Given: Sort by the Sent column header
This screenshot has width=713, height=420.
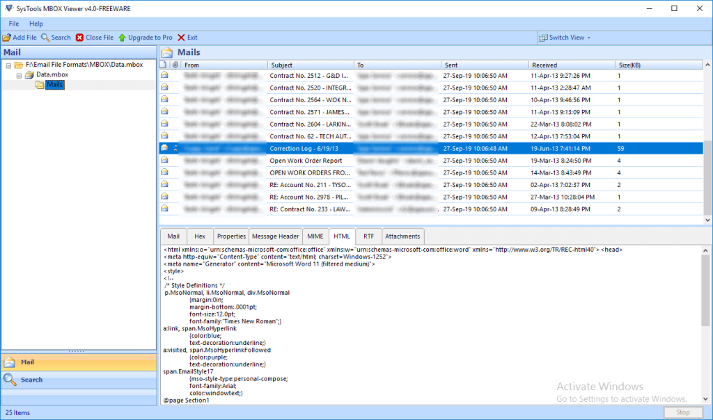Looking at the screenshot, I should (x=485, y=65).
